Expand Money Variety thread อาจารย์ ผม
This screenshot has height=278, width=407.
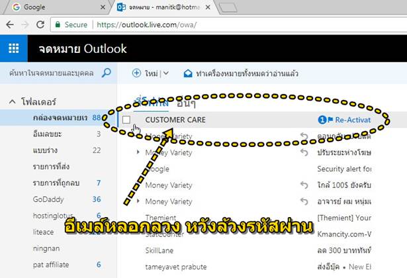[138, 201]
